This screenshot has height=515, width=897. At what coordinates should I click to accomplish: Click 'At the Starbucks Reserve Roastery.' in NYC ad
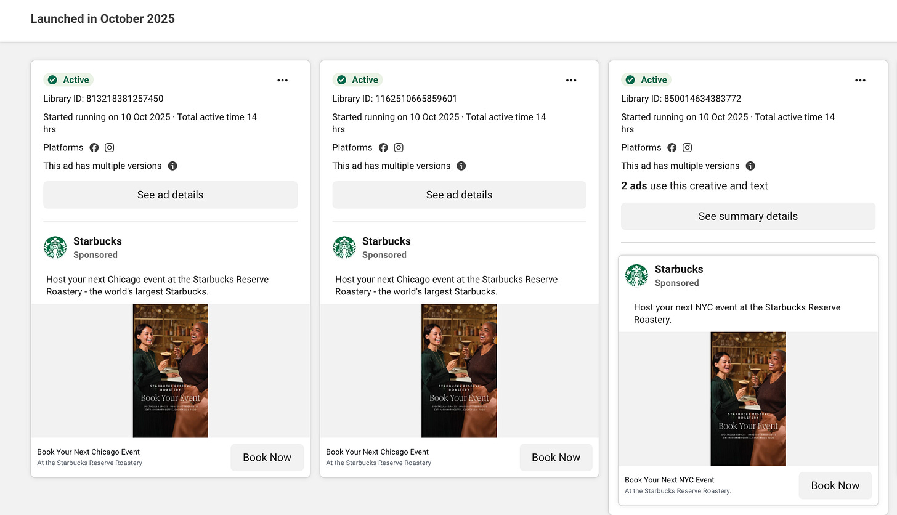coord(678,491)
